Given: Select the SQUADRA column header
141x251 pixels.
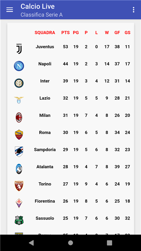Looking at the screenshot, I should coord(45,33).
